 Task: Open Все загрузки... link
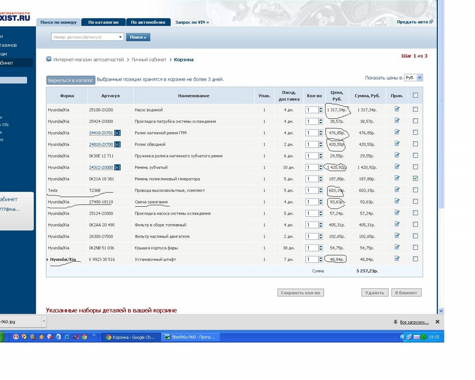point(414,322)
